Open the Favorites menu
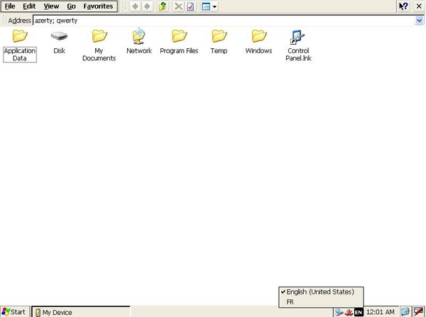This screenshot has height=317, width=426. point(98,6)
